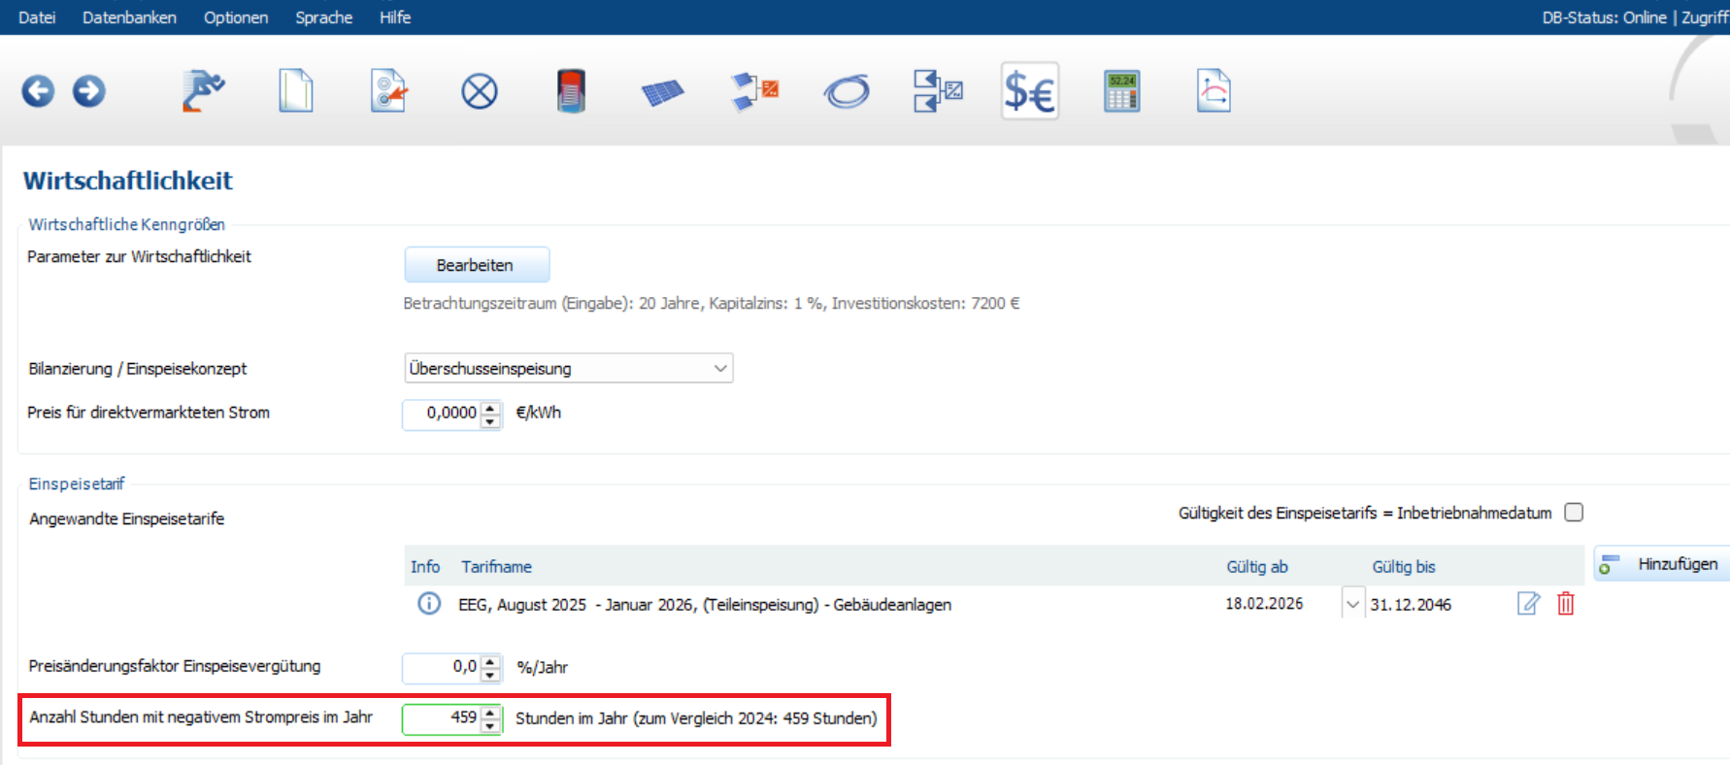The height and width of the screenshot is (765, 1730).
Task: Show info for the EEG tariff entry
Action: [428, 604]
